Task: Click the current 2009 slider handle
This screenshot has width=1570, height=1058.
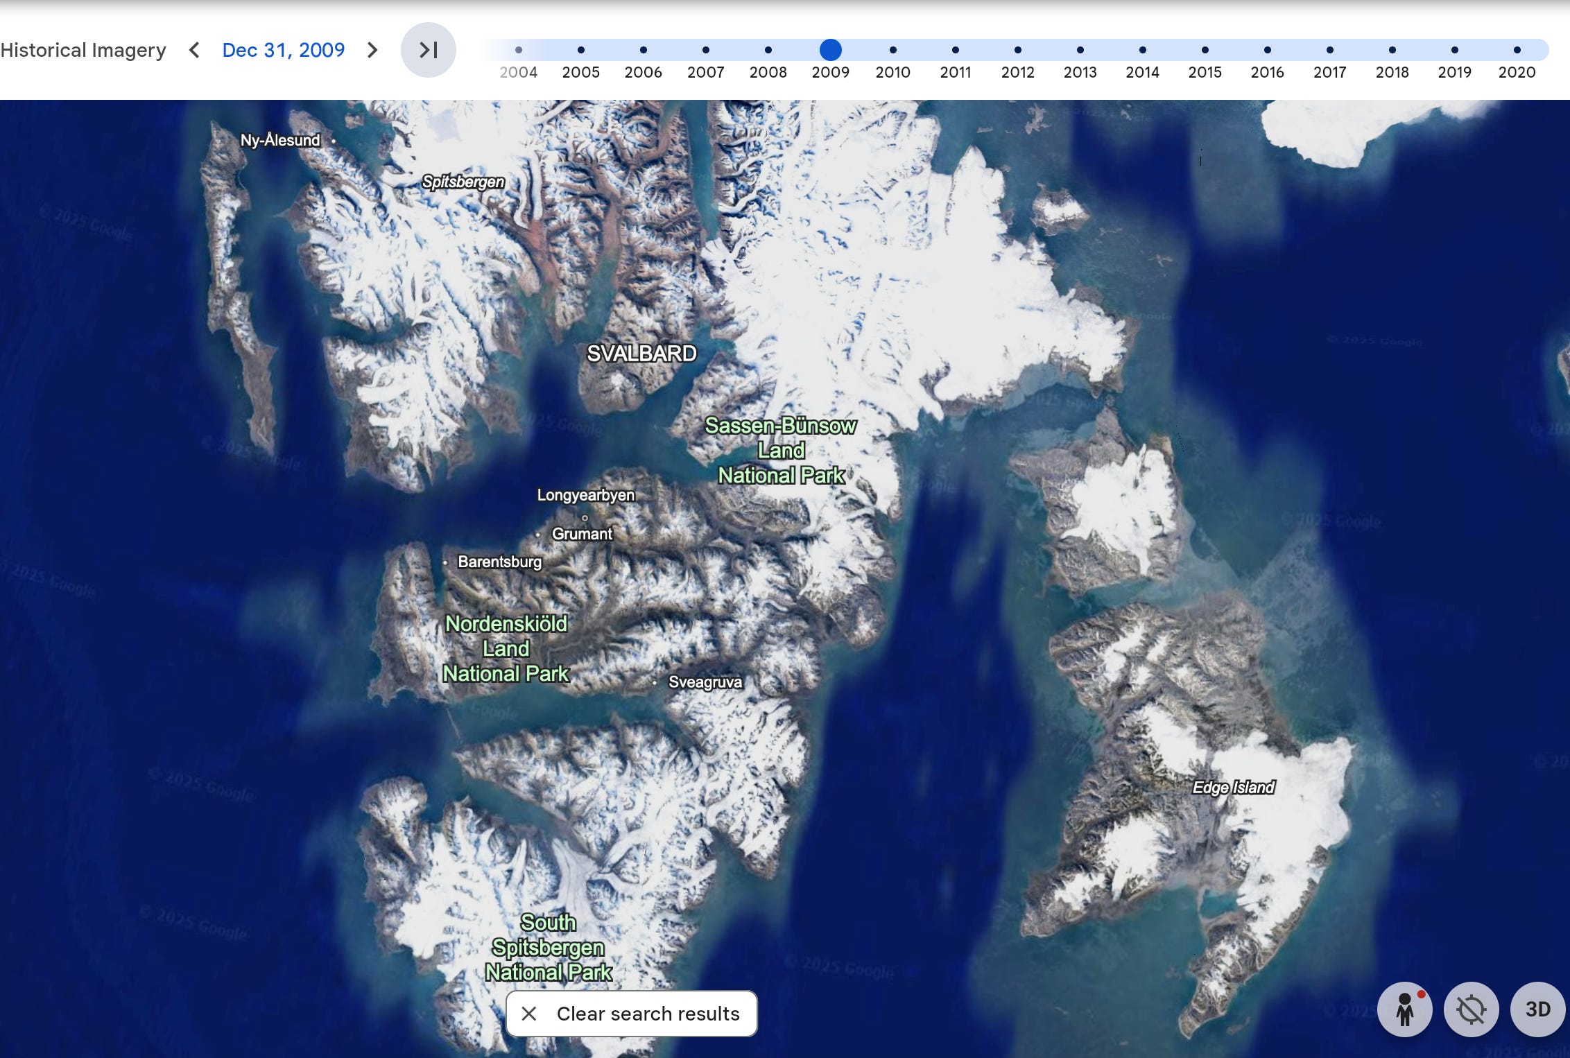Action: pyautogui.click(x=830, y=50)
